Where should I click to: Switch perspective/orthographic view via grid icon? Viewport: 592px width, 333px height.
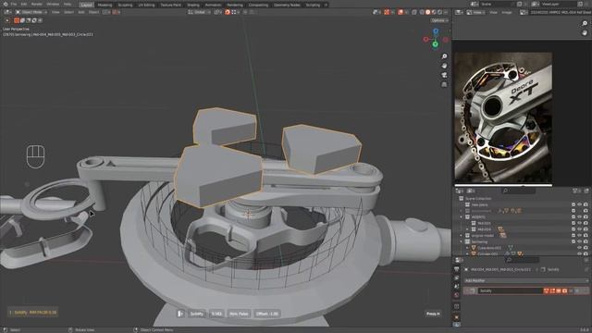[x=444, y=84]
